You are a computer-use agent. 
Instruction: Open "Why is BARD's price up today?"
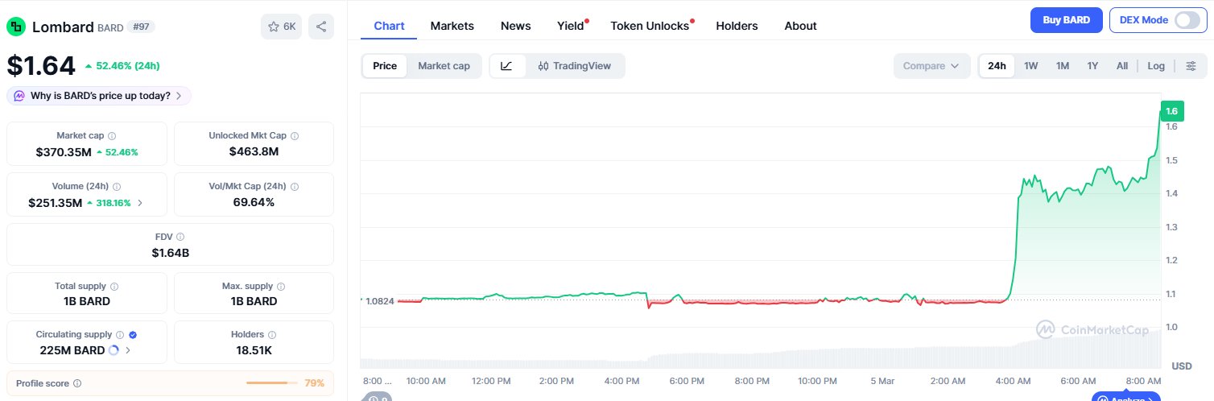tap(100, 96)
